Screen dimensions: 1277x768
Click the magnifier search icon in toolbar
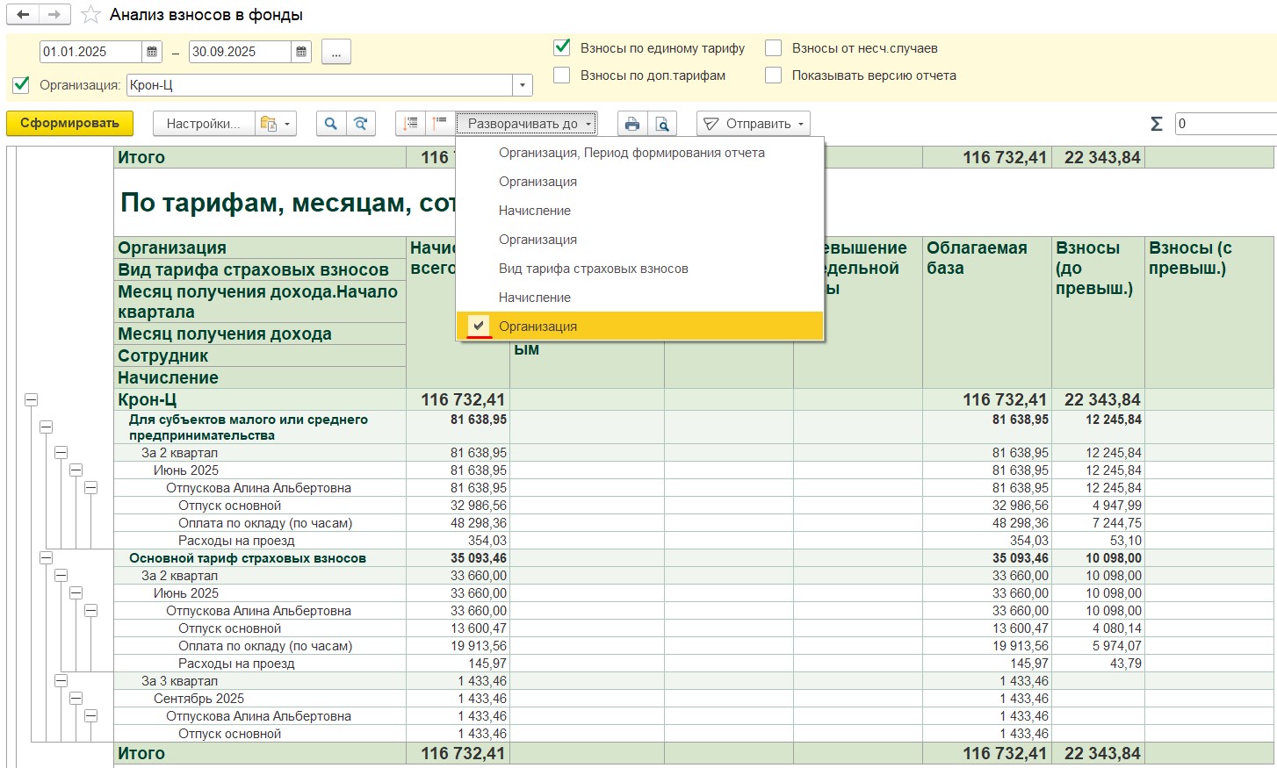tap(330, 124)
